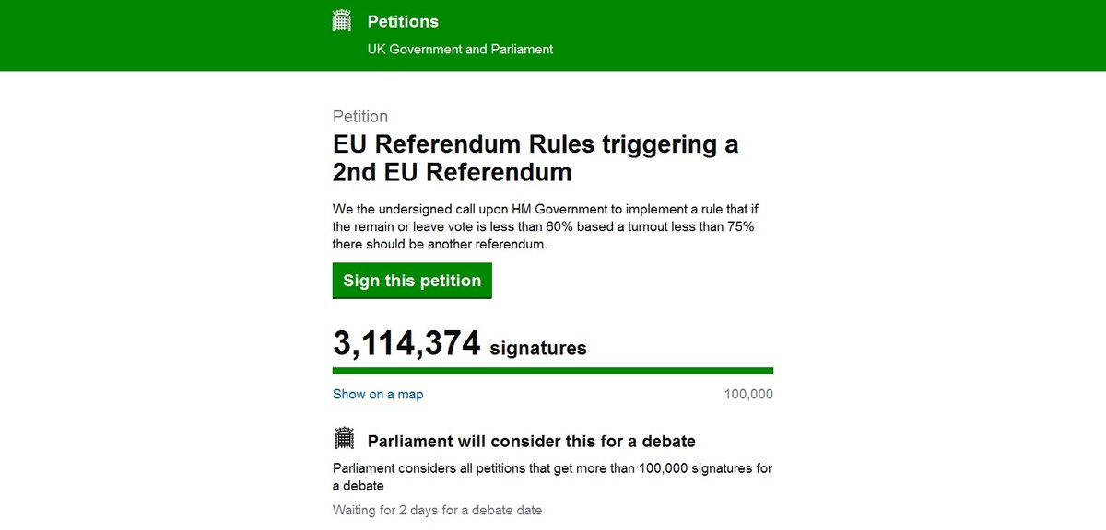Click the phrase another referendum in the description
1106x530 pixels.
(503, 244)
